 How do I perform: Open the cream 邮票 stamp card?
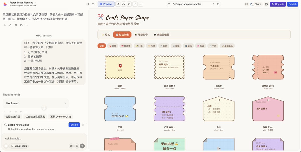pyautogui.click(x=120, y=67)
